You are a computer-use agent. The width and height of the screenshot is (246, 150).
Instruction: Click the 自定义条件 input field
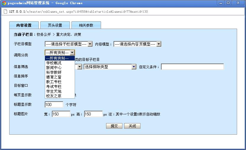click(192, 67)
